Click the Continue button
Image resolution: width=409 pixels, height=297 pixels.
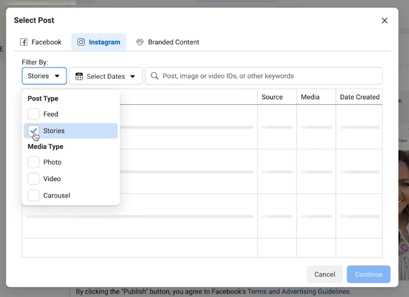368,274
